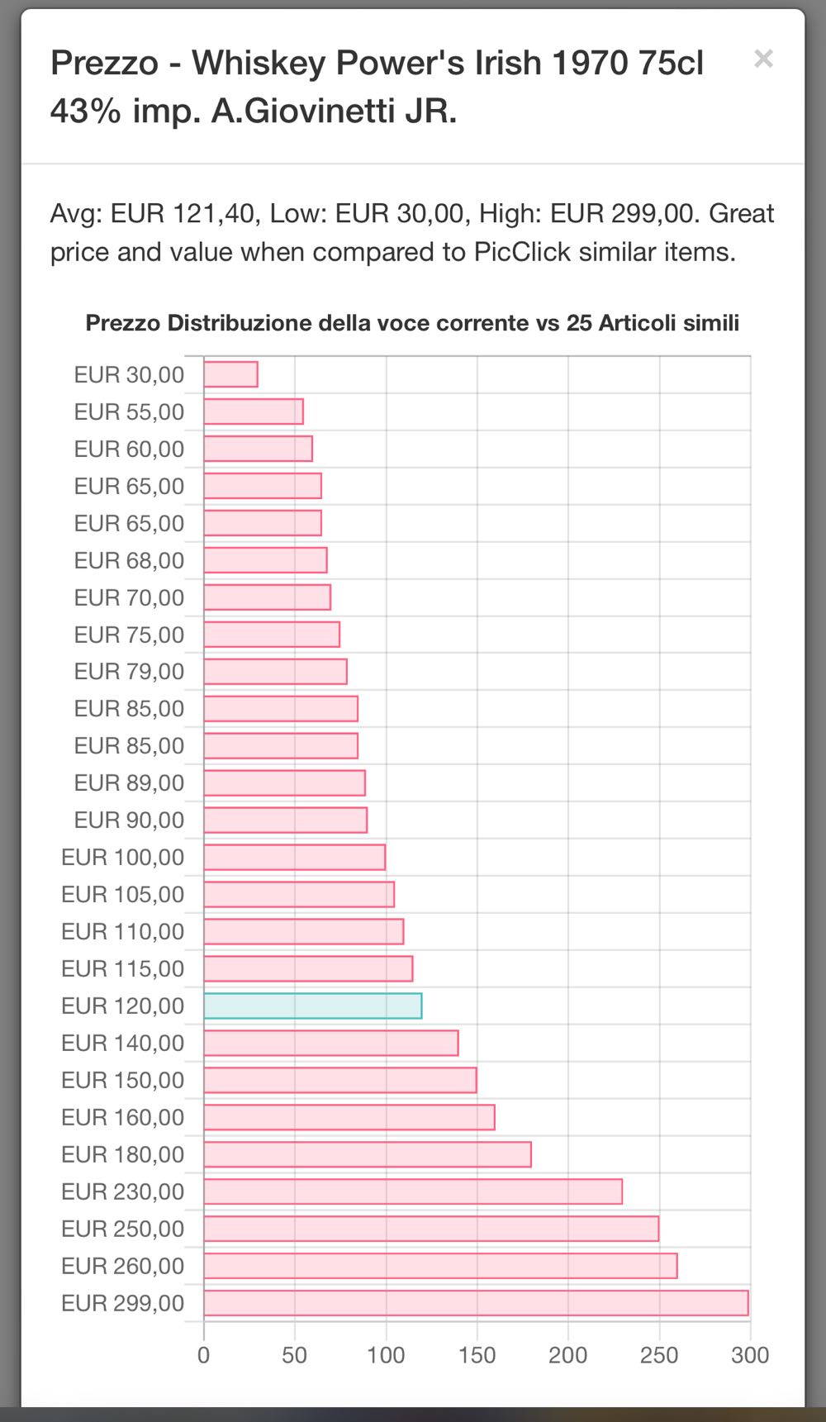The width and height of the screenshot is (826, 1422).
Task: Close the price popup with the X
Action: point(763,59)
